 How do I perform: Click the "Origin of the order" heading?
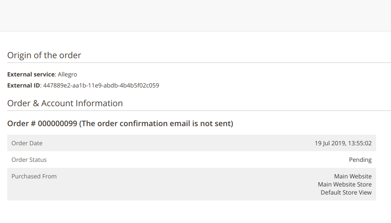click(44, 55)
